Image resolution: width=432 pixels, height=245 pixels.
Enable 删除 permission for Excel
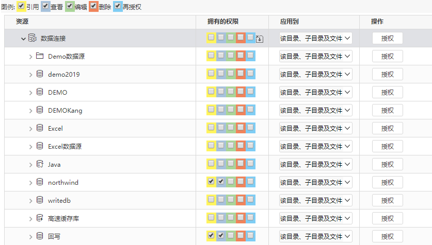[x=241, y=127]
